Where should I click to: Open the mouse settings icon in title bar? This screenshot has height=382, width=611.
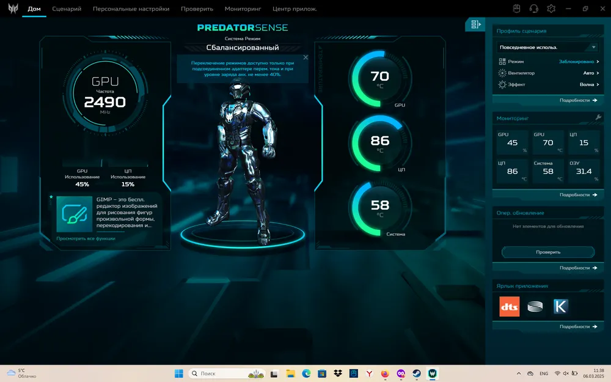pos(516,9)
